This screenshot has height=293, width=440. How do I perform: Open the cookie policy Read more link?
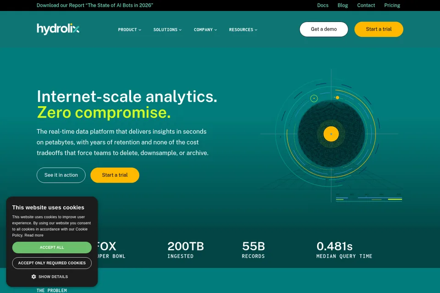(x=34, y=235)
